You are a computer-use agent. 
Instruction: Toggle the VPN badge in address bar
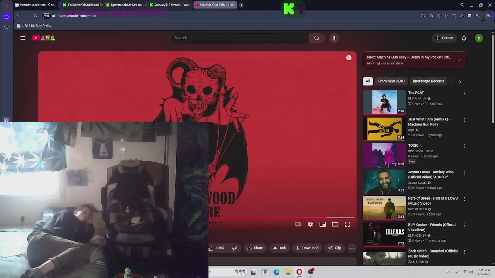coord(46,16)
